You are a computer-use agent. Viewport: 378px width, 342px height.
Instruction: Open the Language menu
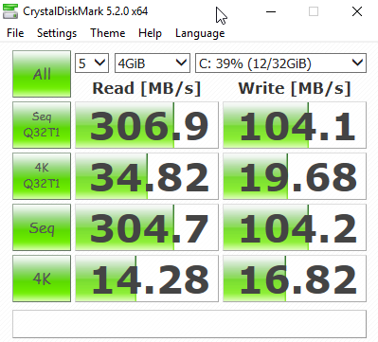tap(200, 33)
